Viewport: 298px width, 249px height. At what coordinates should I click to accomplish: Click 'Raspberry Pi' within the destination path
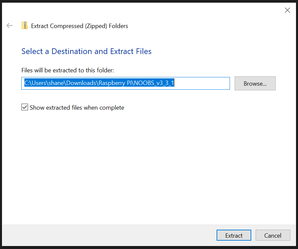[x=114, y=83]
